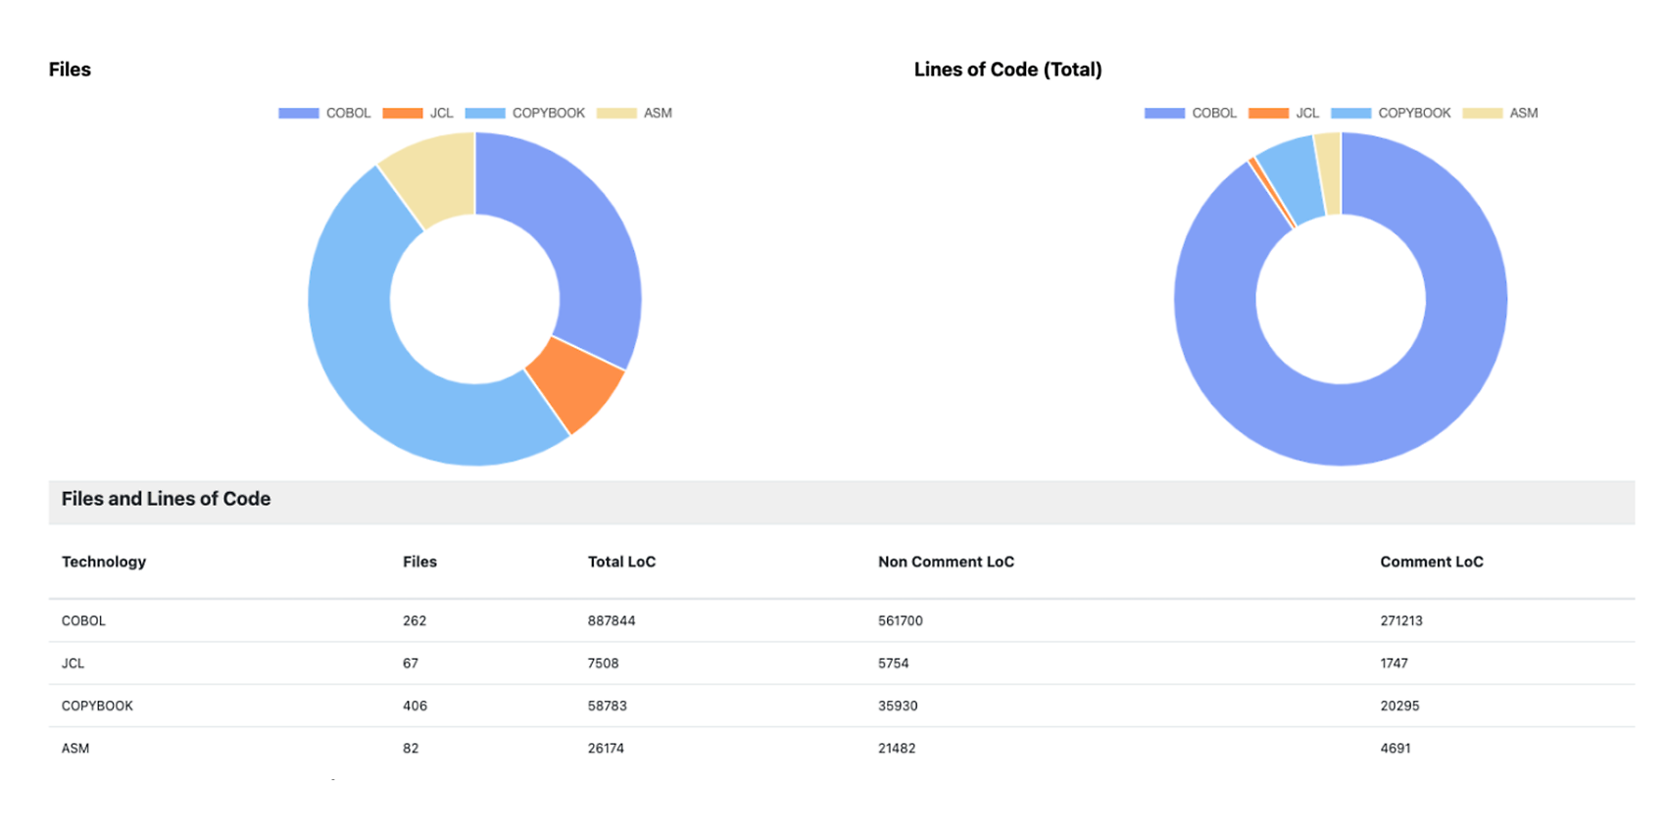Select the COPYBOOK row in the table
Screen dimensions: 1666x833
pos(97,706)
